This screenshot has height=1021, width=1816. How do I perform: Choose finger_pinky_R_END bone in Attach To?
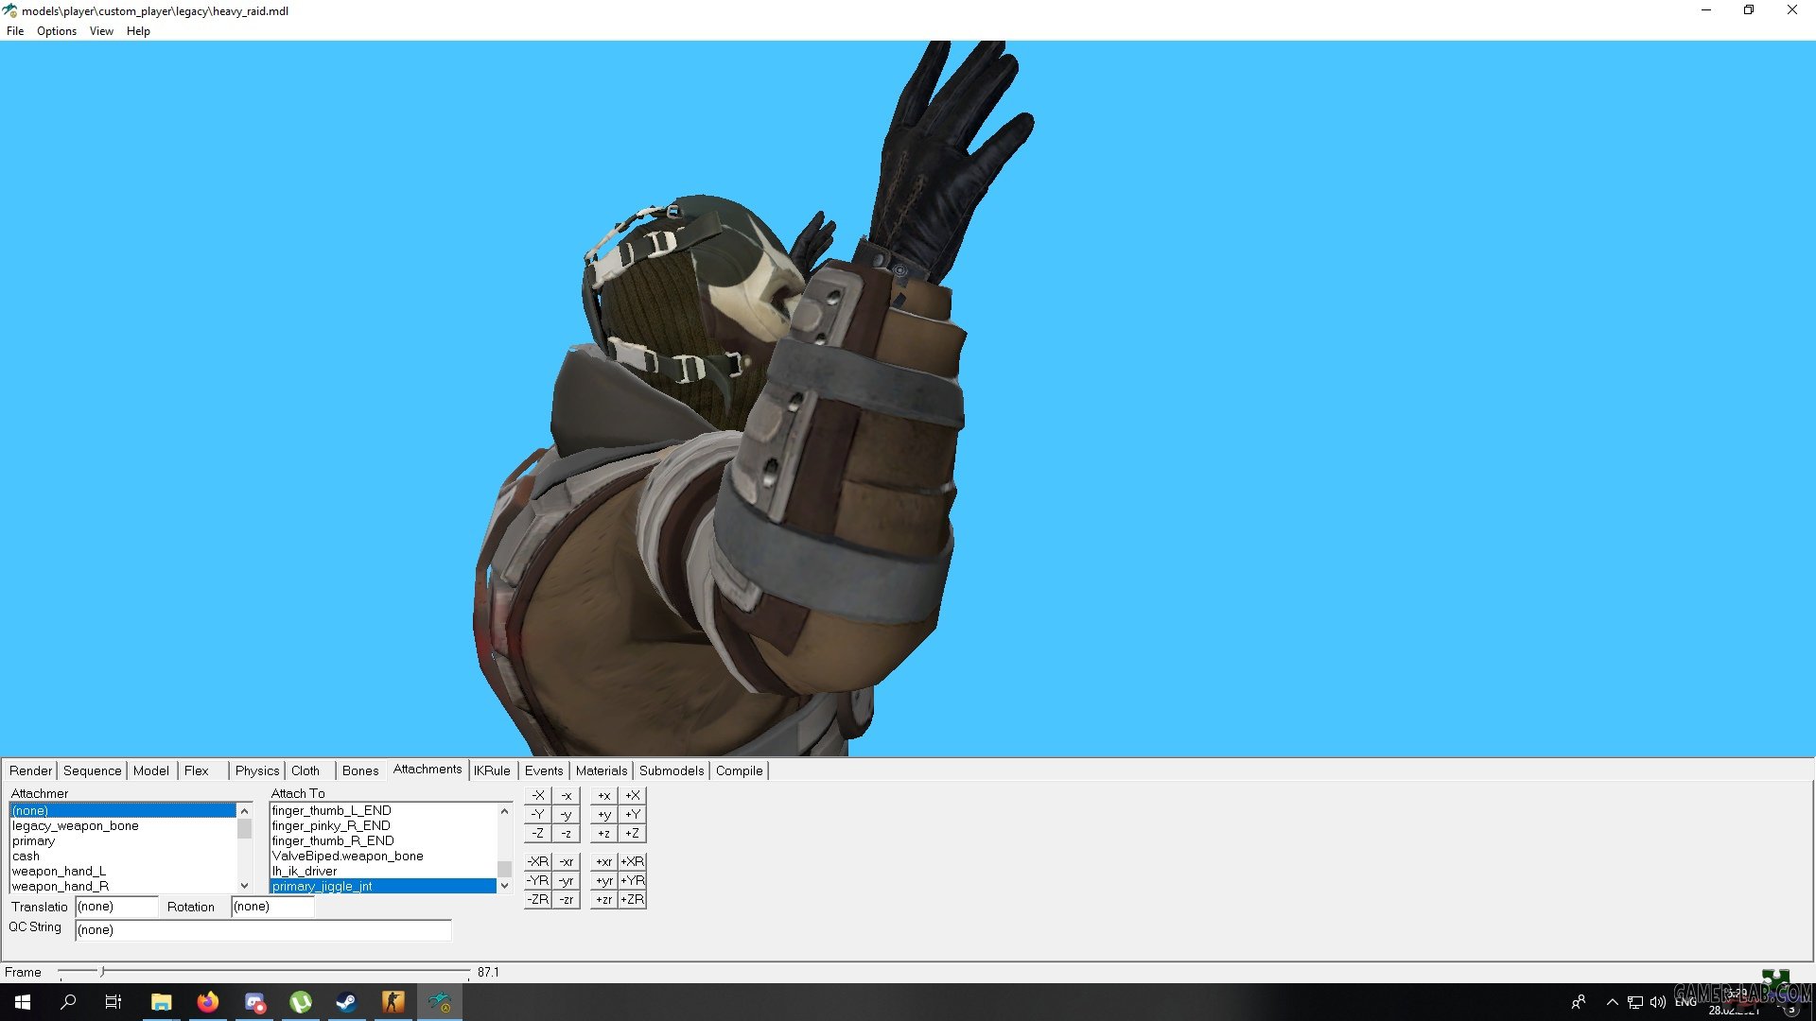pyautogui.click(x=383, y=826)
